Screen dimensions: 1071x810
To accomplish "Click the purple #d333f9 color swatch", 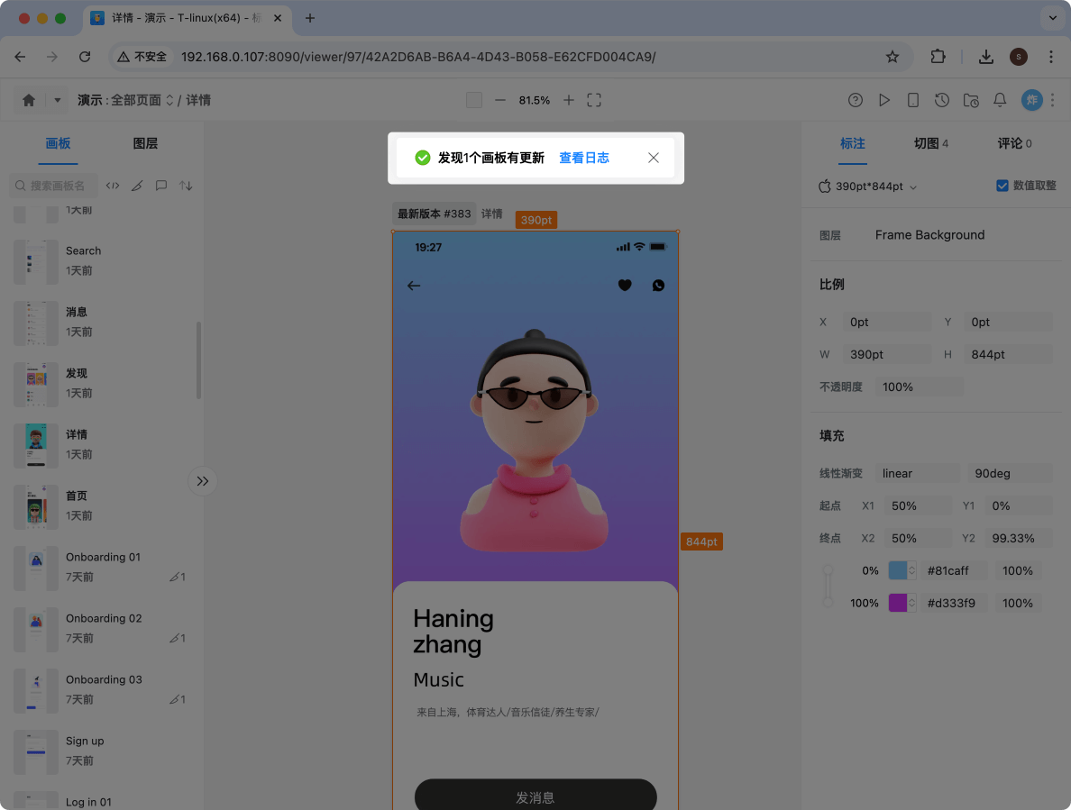I will [x=898, y=603].
